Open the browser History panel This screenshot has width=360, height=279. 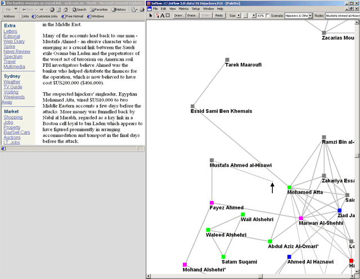point(119,10)
